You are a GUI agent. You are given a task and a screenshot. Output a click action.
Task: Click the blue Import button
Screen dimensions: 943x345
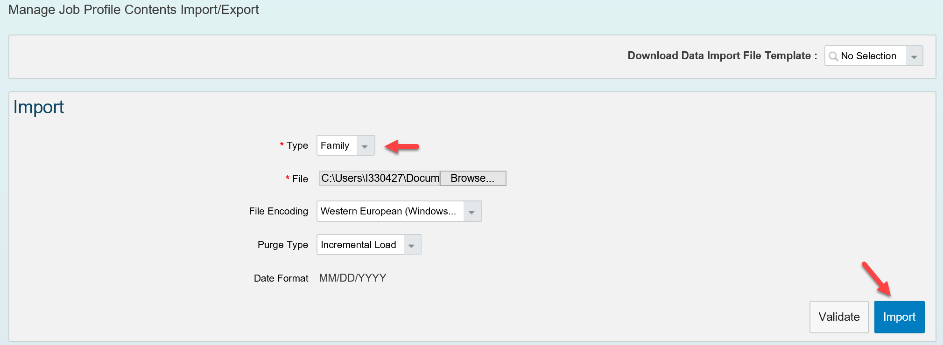[x=899, y=317]
